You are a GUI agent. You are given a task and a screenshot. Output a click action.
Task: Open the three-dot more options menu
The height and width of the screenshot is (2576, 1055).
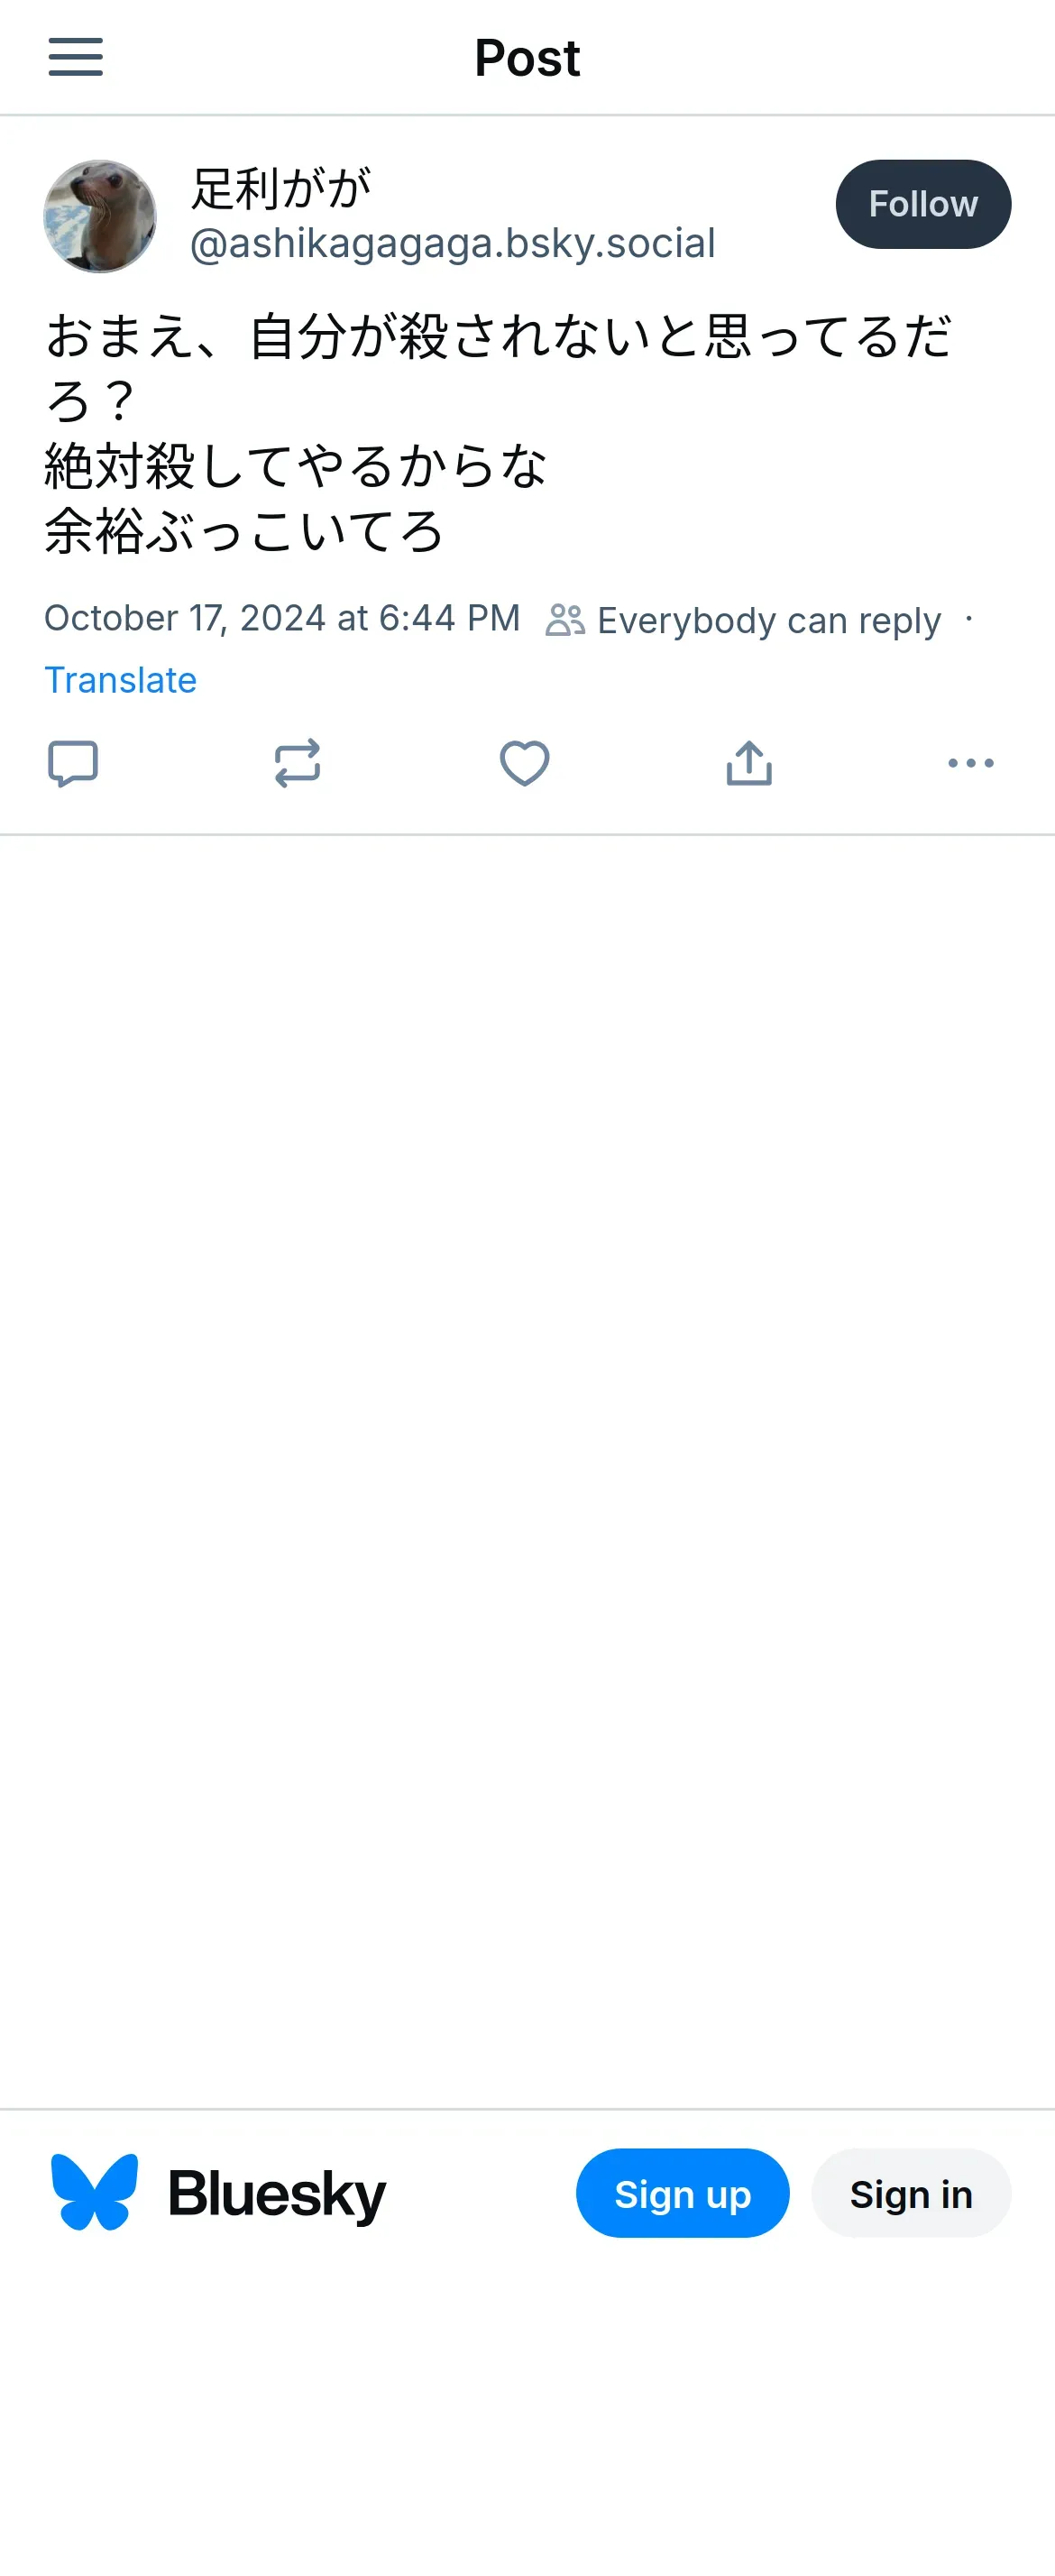point(970,764)
